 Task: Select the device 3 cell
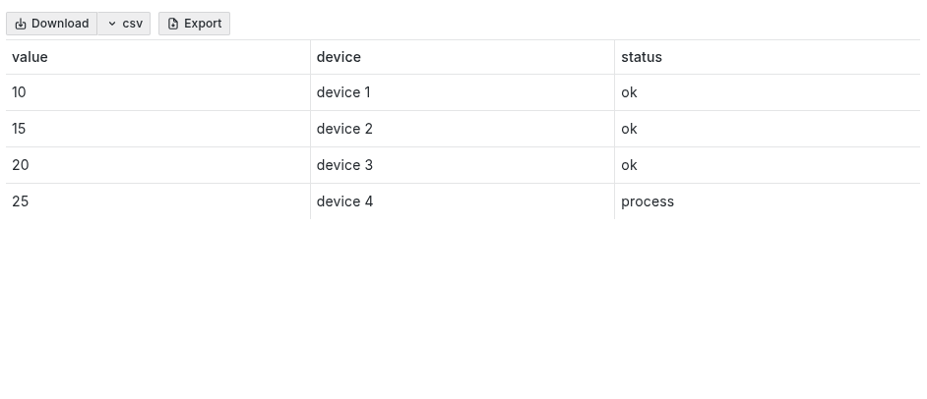pyautogui.click(x=344, y=165)
